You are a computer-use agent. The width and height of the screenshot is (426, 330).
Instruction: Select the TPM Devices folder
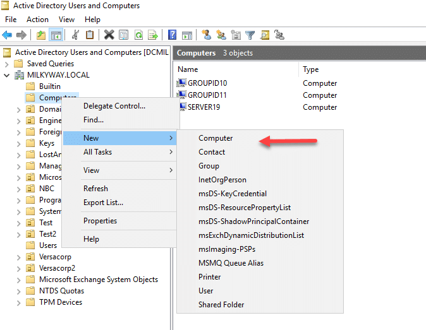pos(60,302)
